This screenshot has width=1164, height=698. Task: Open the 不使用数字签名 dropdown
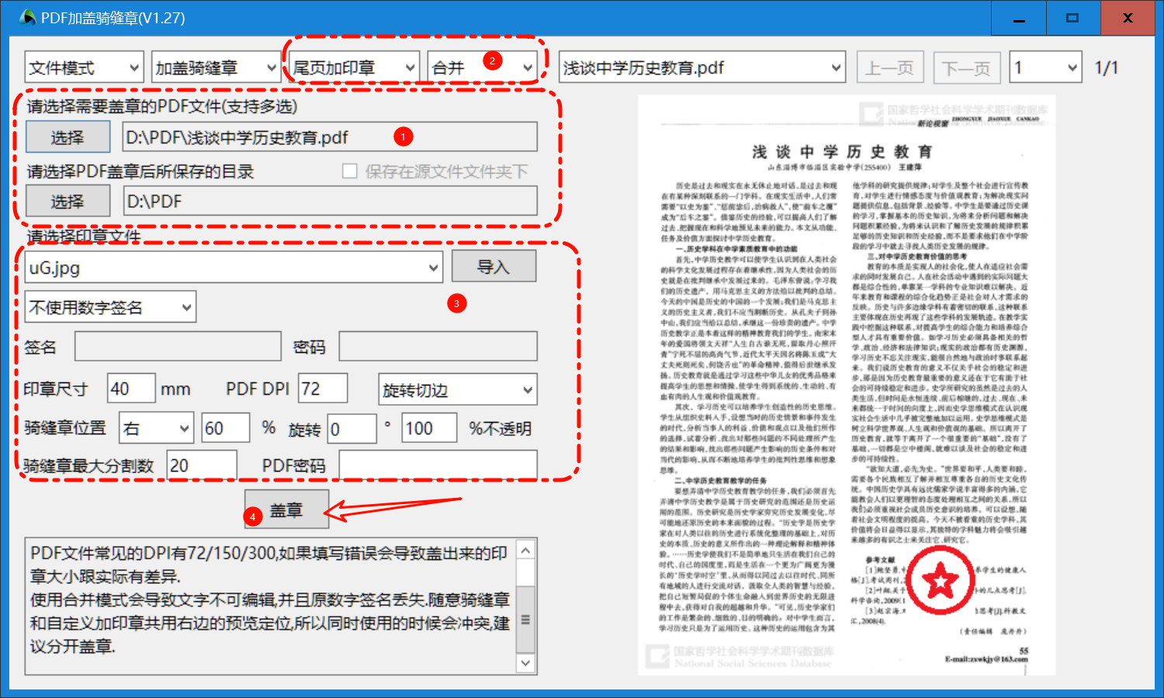click(110, 307)
